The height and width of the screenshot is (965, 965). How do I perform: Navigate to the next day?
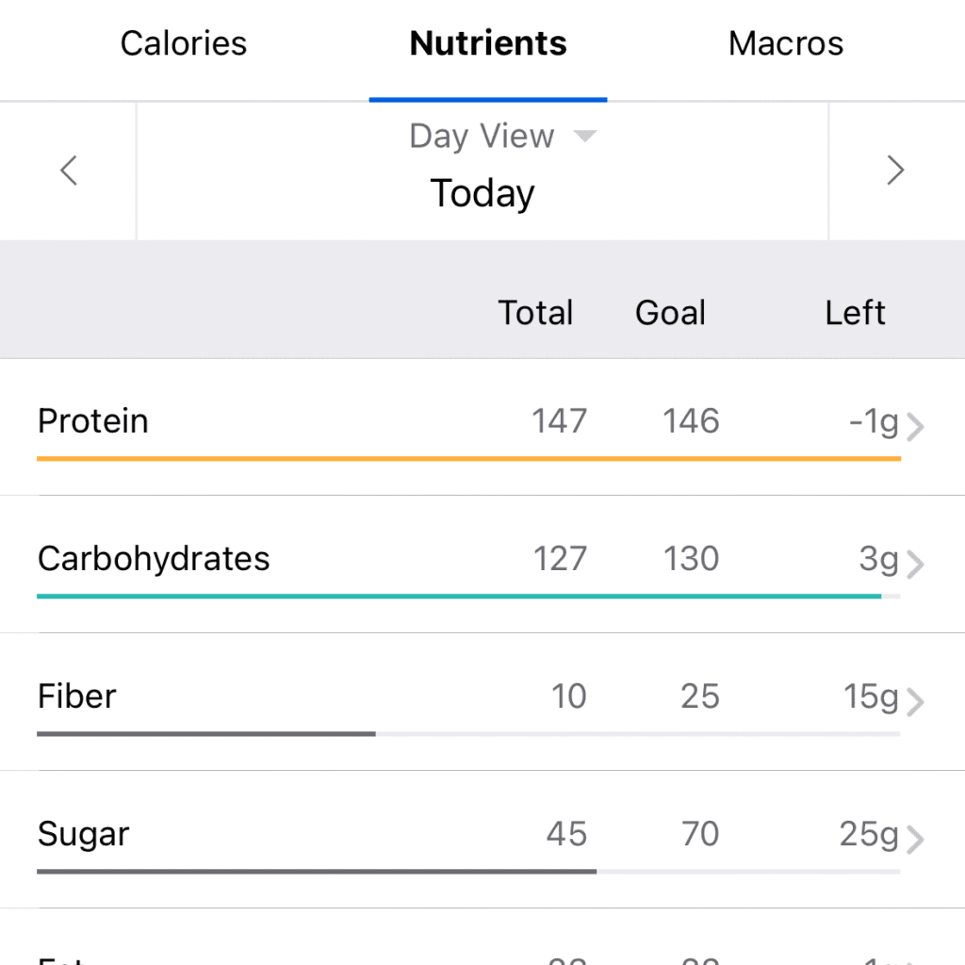click(895, 171)
